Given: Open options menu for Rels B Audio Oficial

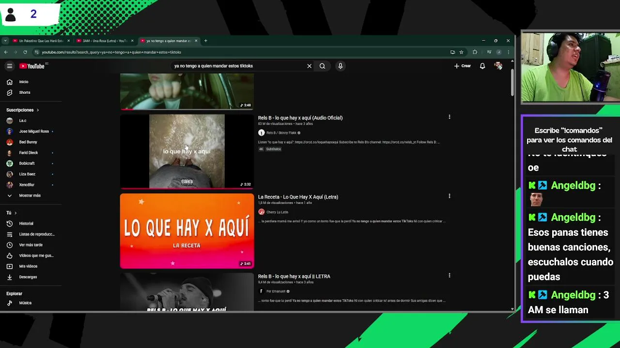Looking at the screenshot, I should click(x=449, y=117).
